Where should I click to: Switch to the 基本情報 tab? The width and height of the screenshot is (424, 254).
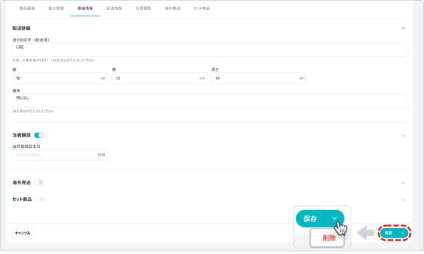point(56,9)
